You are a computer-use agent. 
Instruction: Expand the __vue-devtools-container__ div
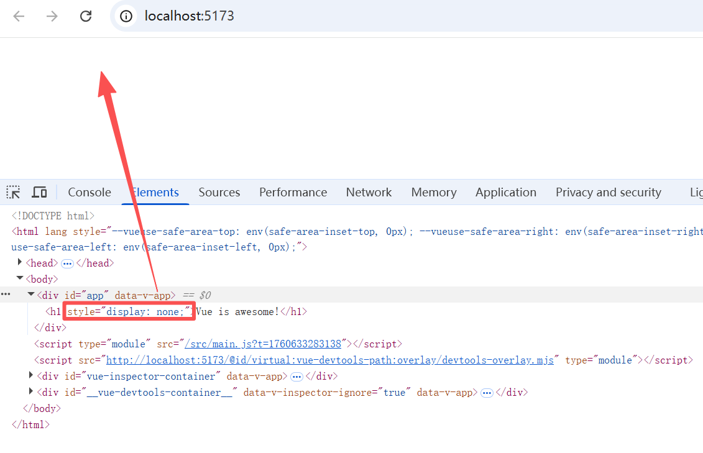pyautogui.click(x=31, y=391)
